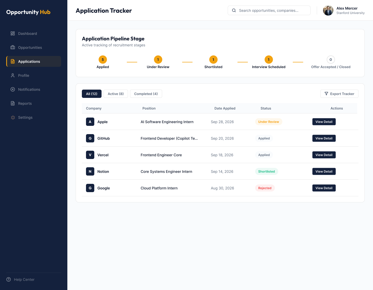Select the Applied stage circle showing 5
373x290 pixels.
tap(103, 60)
